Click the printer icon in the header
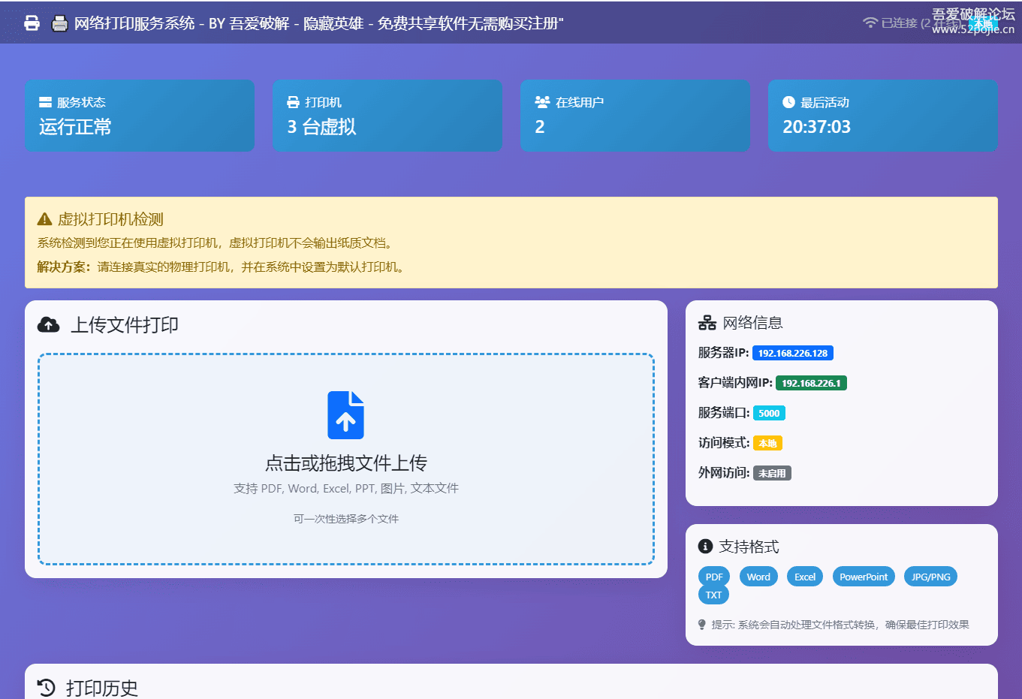 (x=32, y=23)
